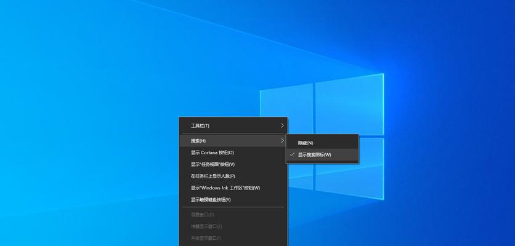Open the 搜索(H) submenu entry
Screen dimensions: 515x246
pos(233,141)
